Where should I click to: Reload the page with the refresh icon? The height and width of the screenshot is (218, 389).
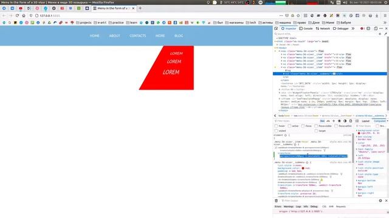[17, 16]
